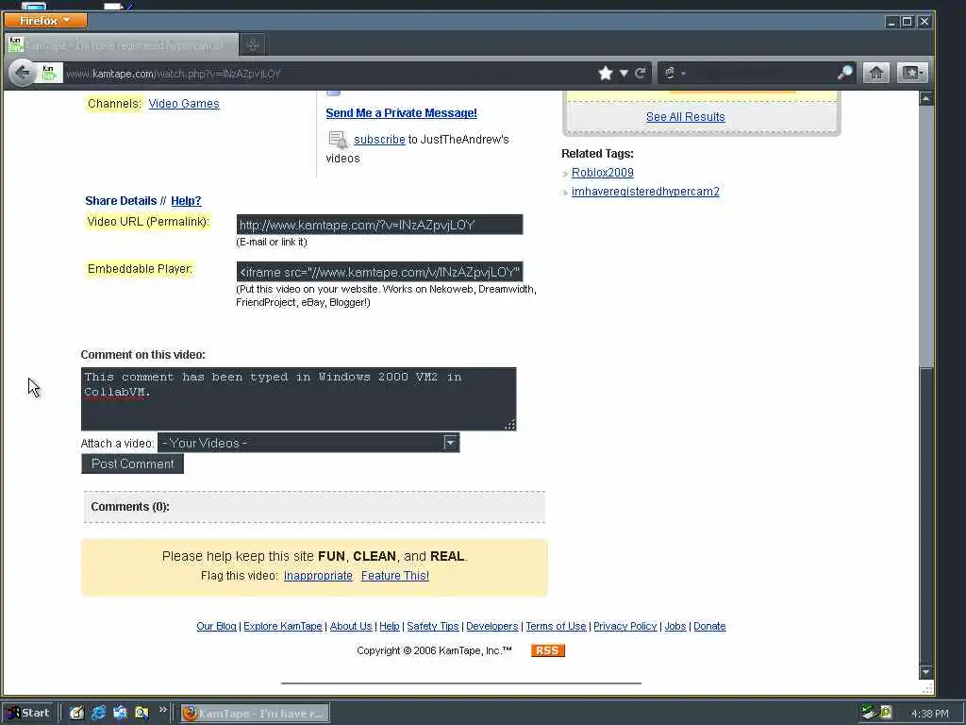The height and width of the screenshot is (725, 966).
Task: Grab the comment box resize handle
Action: point(509,424)
